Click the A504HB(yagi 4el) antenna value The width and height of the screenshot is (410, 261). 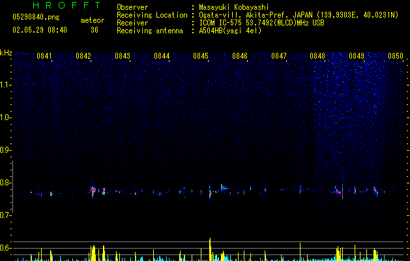click(x=230, y=31)
